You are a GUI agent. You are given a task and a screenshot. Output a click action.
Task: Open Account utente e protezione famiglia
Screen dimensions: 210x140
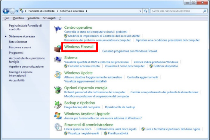(27, 60)
